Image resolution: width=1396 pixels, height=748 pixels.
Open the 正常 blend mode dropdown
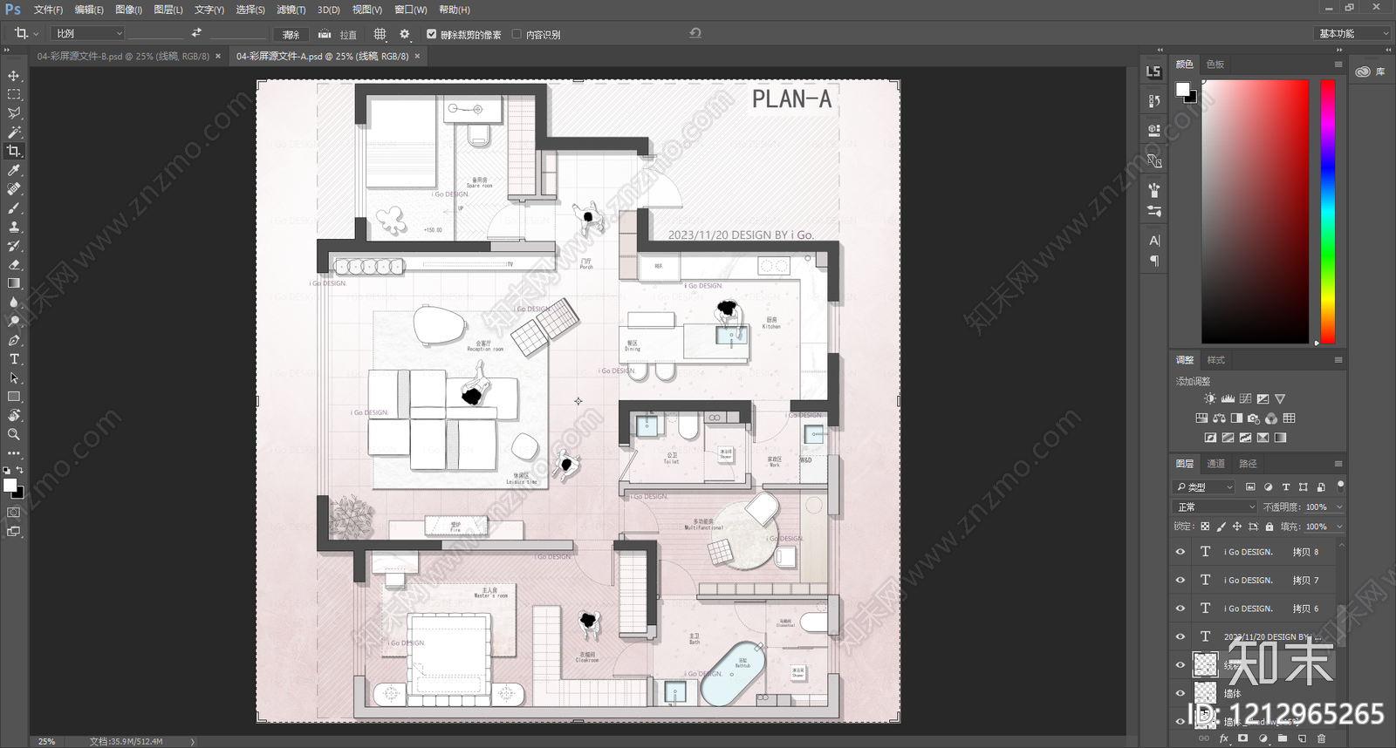point(1216,507)
